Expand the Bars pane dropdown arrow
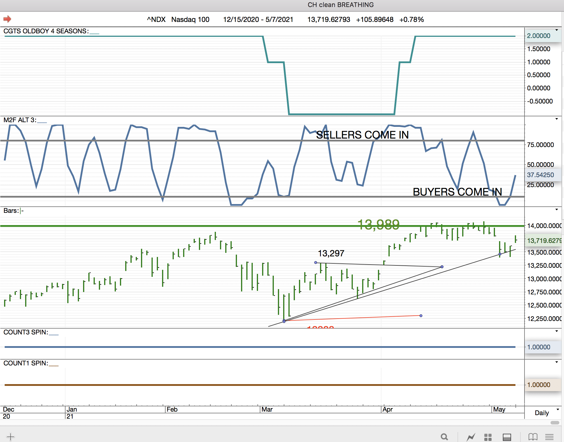564x442 pixels. [x=556, y=210]
